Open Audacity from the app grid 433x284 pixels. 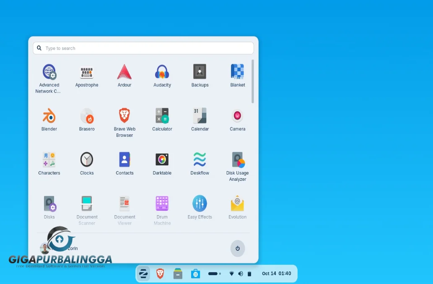(x=162, y=76)
